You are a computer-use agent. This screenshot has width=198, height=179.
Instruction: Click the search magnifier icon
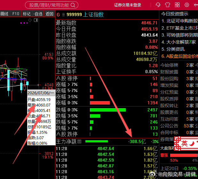[73, 5]
